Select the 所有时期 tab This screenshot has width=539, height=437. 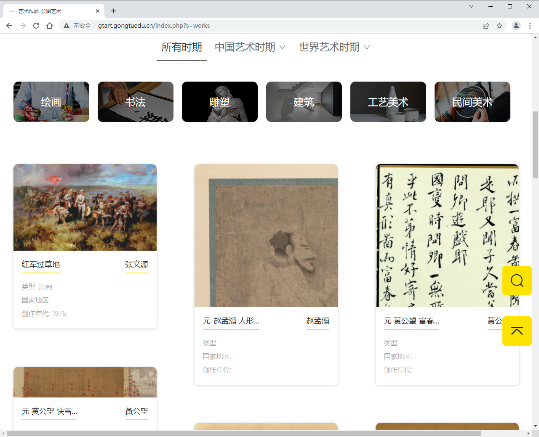click(x=182, y=47)
